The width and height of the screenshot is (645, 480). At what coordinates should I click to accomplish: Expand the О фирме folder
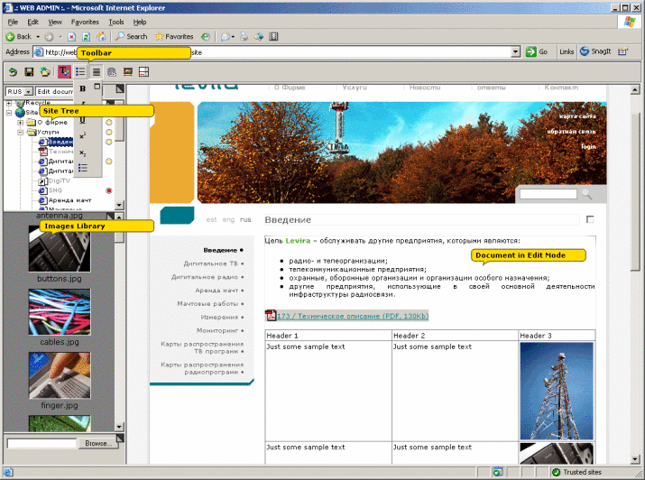pyautogui.click(x=20, y=123)
